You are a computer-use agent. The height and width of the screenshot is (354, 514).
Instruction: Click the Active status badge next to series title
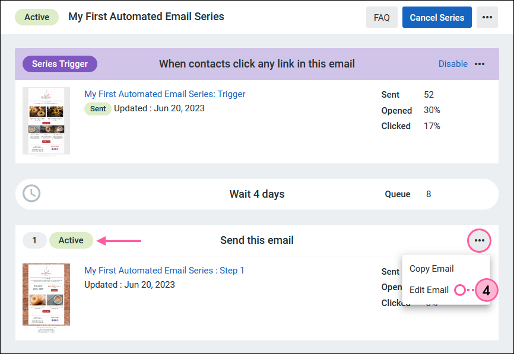pyautogui.click(x=37, y=17)
